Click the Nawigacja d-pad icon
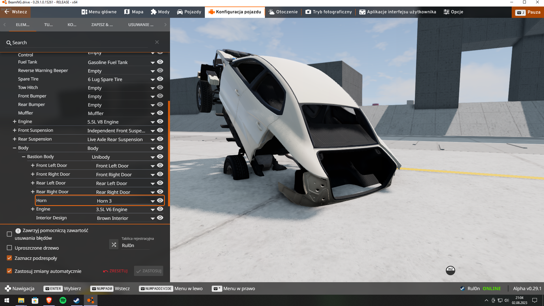This screenshot has height=306, width=544. tap(8, 288)
